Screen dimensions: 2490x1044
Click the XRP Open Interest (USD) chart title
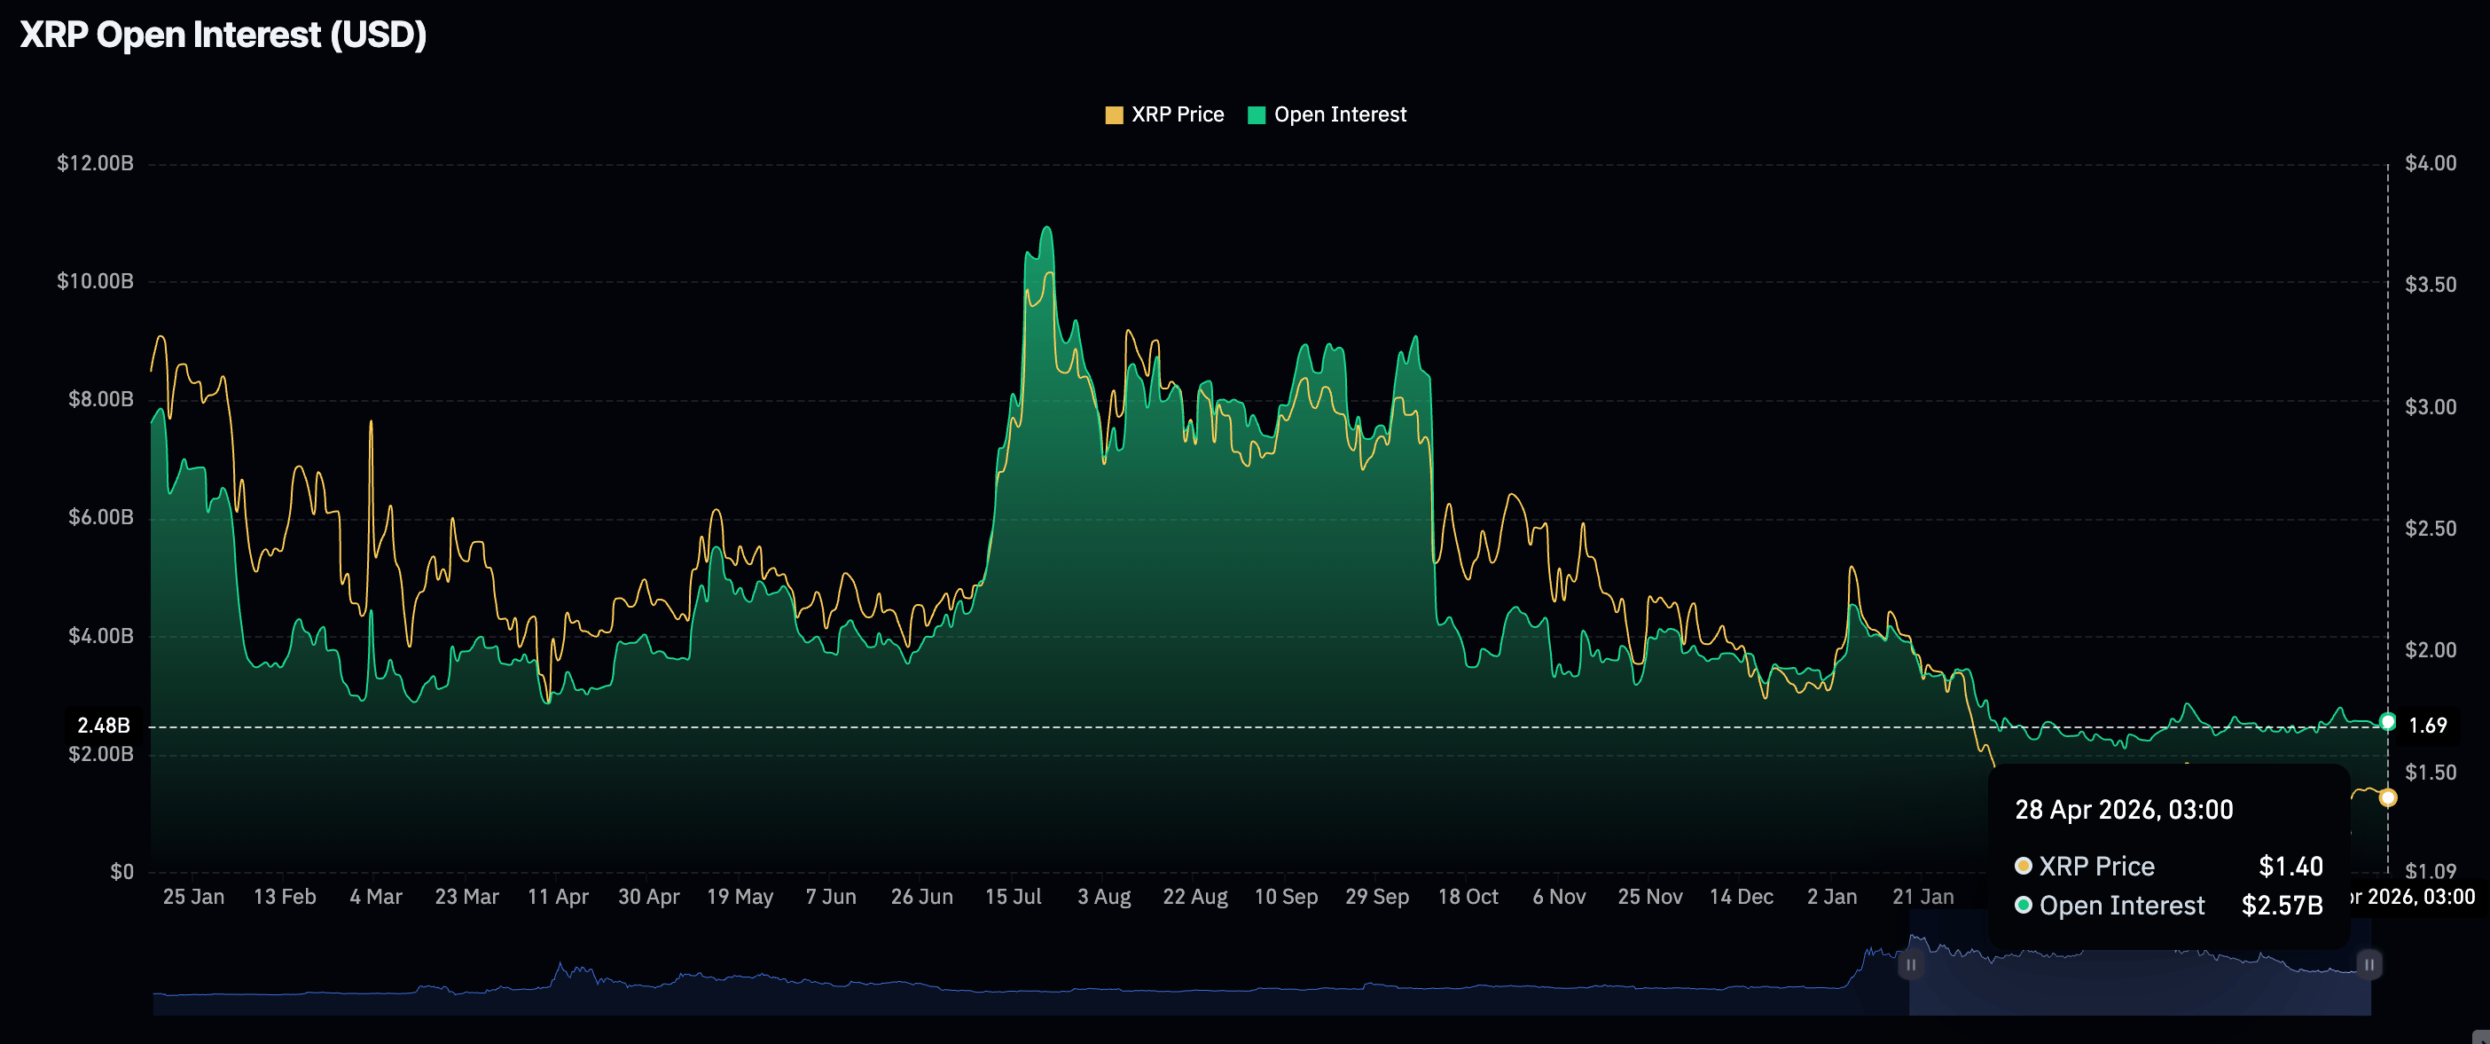(223, 35)
